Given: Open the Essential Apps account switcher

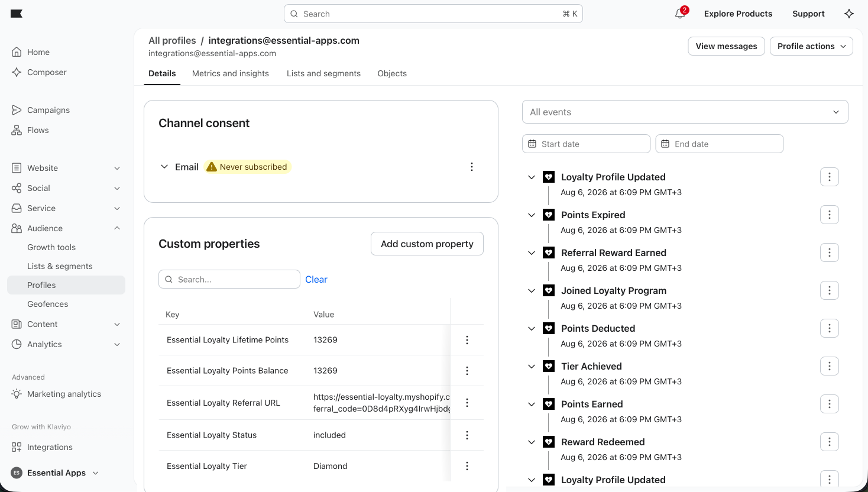Looking at the screenshot, I should (55, 472).
